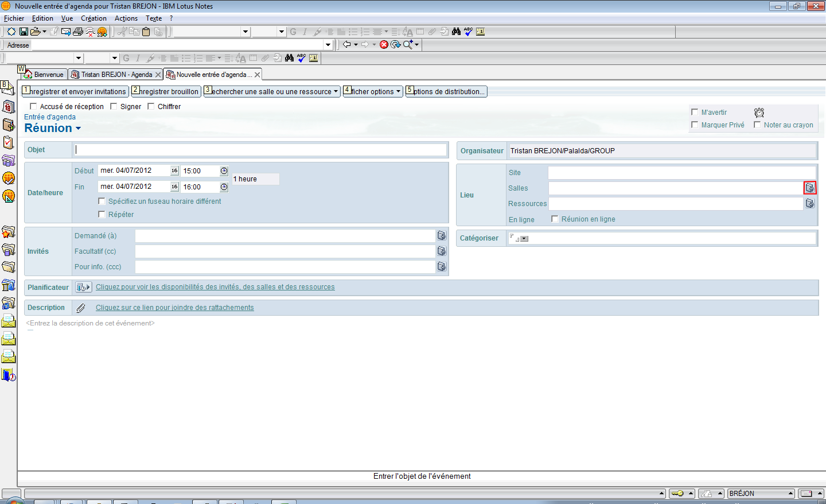The width and height of the screenshot is (826, 504).
Task: Click the back arrow navigation icon
Action: tap(346, 45)
